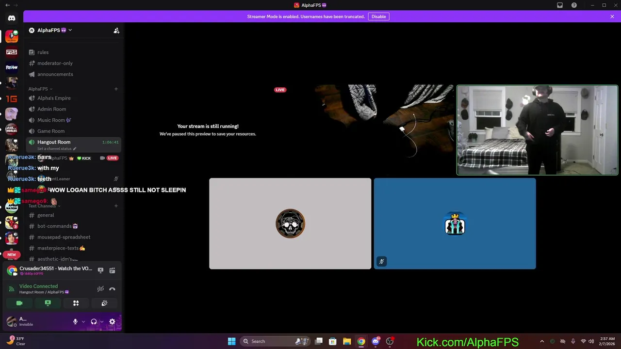Click the invite people icon beside AlphaFPS
Screen dimensions: 621x349
pos(116,31)
